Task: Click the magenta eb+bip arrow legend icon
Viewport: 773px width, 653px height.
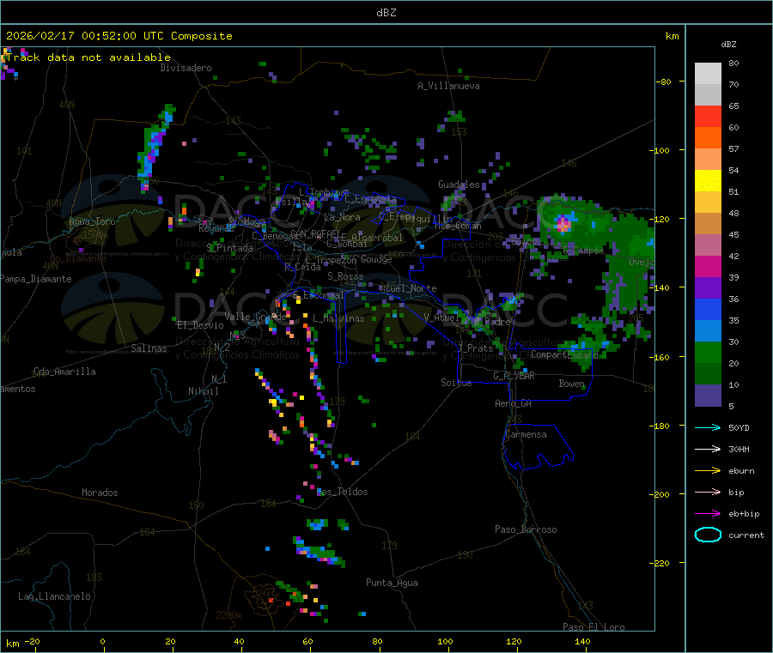Action: coord(708,514)
